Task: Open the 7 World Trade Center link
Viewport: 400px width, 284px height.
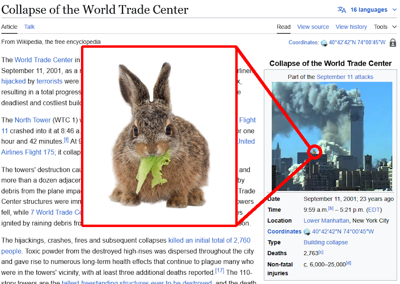Action: click(x=56, y=212)
